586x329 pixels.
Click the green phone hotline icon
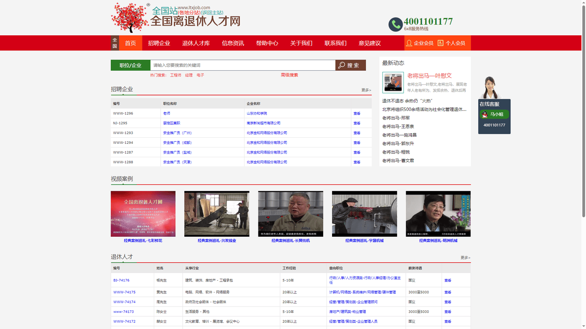click(395, 24)
